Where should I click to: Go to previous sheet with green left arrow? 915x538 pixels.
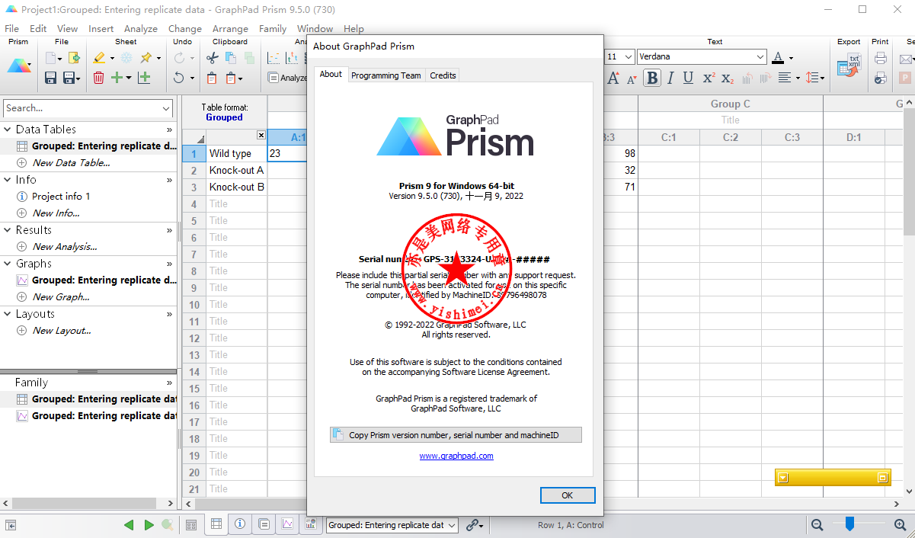[x=129, y=524]
